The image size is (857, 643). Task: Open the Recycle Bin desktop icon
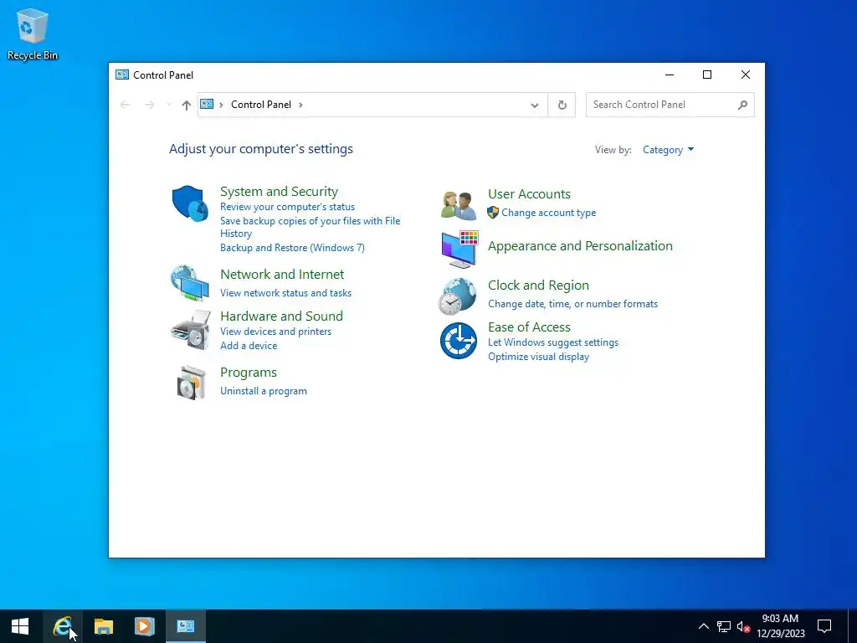[x=33, y=33]
